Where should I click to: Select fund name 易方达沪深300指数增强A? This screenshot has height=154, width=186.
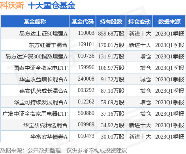pos(36,56)
